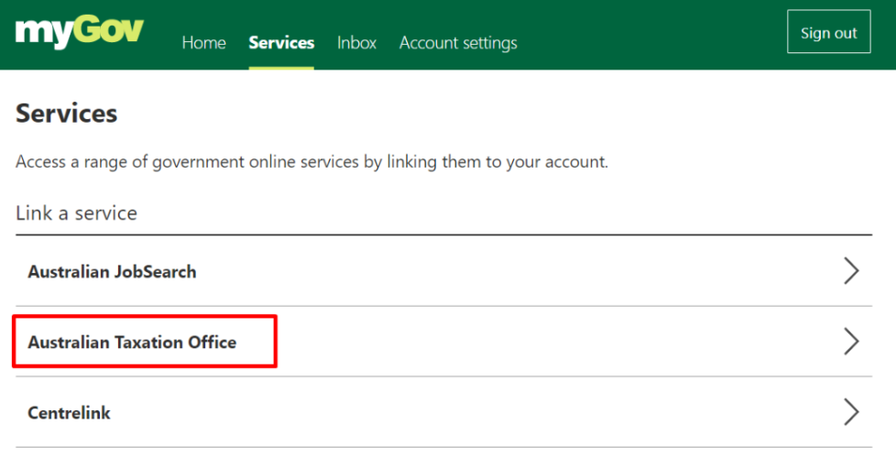This screenshot has width=896, height=468.
Task: Click the Sign out button
Action: click(828, 32)
